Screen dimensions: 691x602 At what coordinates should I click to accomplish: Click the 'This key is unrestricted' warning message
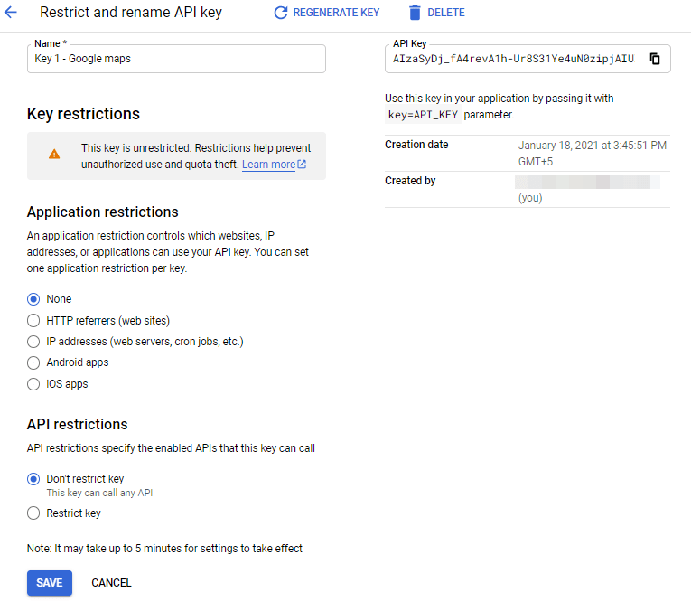click(196, 156)
